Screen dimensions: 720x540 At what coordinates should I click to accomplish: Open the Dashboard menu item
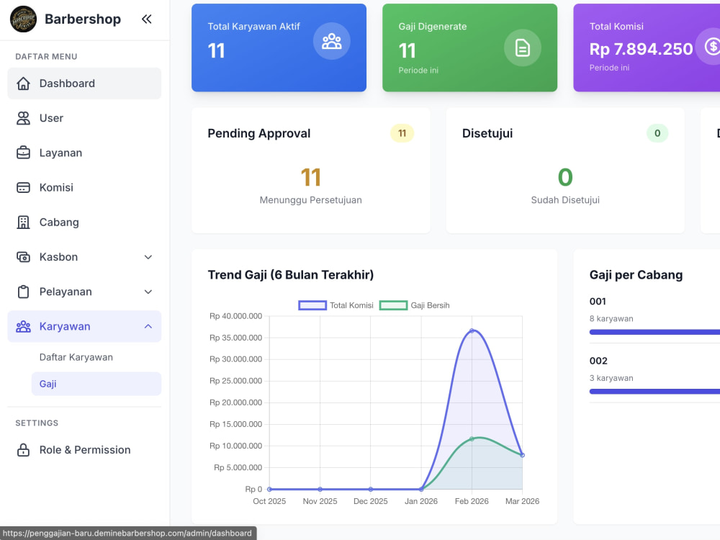[x=84, y=83]
